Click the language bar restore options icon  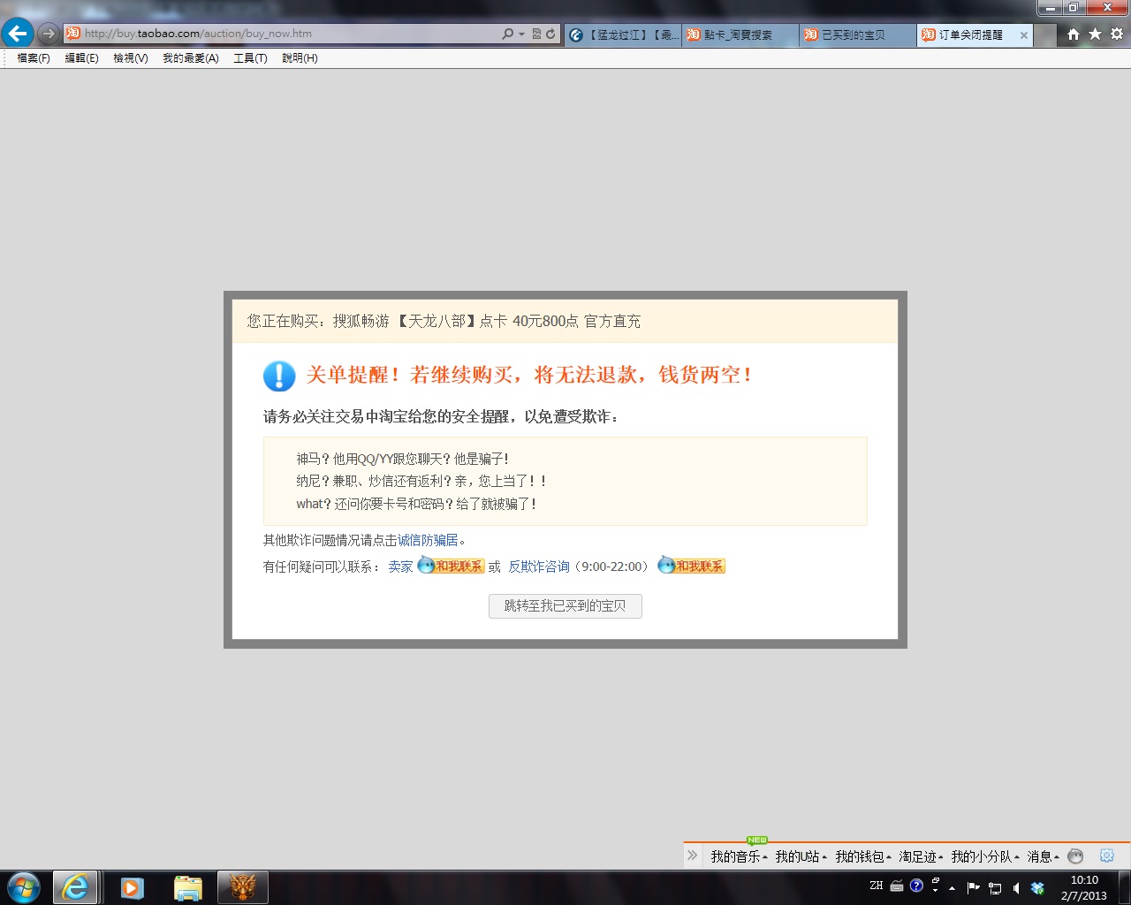[x=936, y=880]
